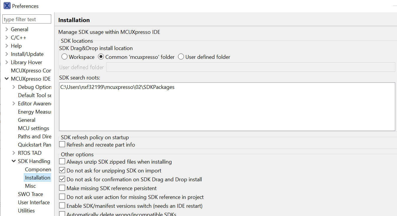Enable SDK/manifest versions switch
397x216 pixels.
click(62, 205)
